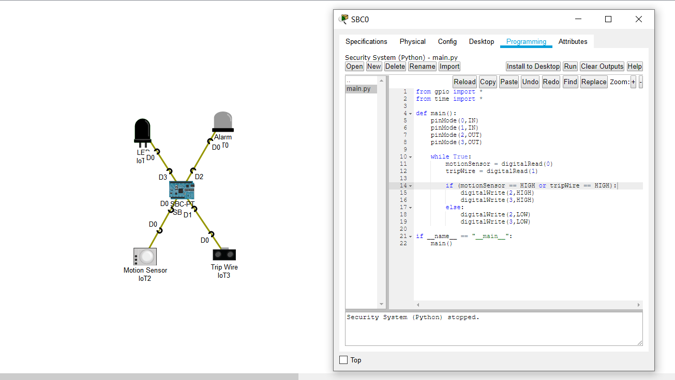This screenshot has width=675, height=380.
Task: Select the Motion Sensor device icon
Action: [145, 257]
